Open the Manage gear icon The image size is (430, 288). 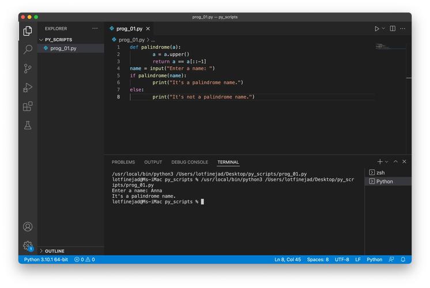(x=28, y=245)
